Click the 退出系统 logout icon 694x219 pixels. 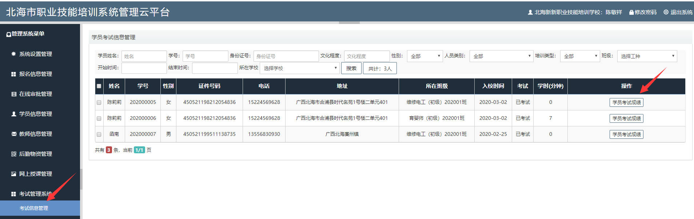pyautogui.click(x=666, y=12)
